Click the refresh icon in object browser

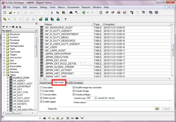pyautogui.click(x=3, y=27)
